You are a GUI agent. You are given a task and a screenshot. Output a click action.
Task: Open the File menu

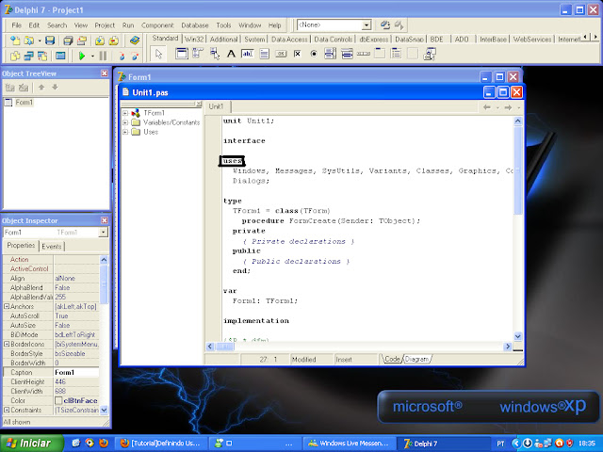coord(17,25)
